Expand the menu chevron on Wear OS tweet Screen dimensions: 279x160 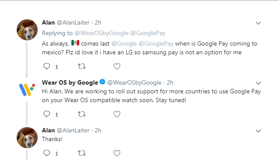point(258,83)
